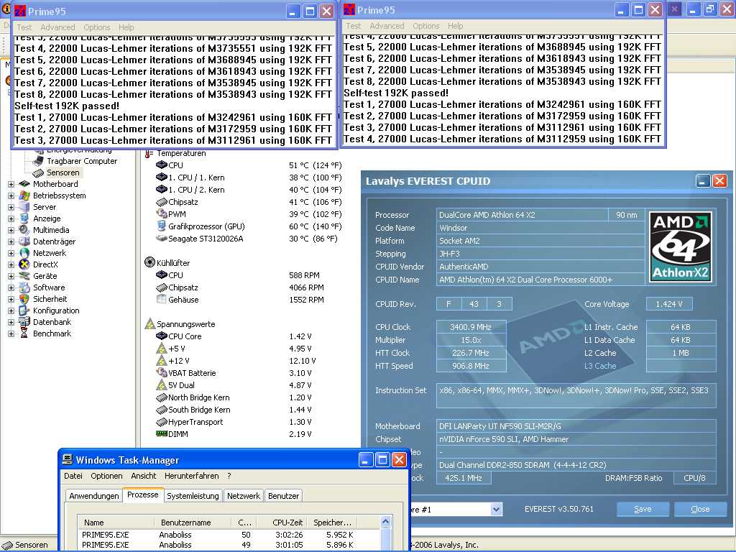Select PRIME95.EXE row with CPU-Zeit 3:01:05
The width and height of the screenshot is (736, 552).
[229, 545]
